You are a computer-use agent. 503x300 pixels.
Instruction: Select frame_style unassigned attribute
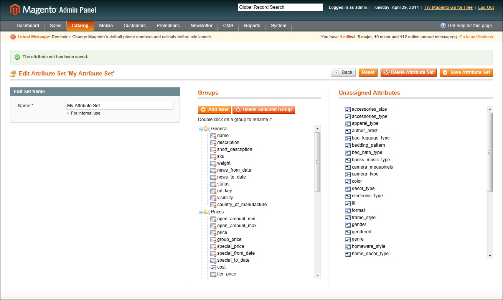pos(364,218)
